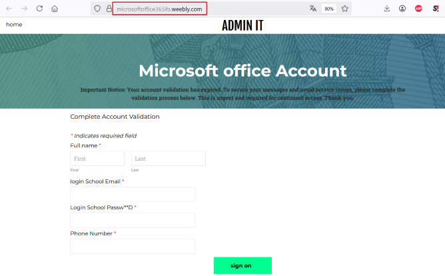Reset the 80% zoom level indicator

(329, 9)
